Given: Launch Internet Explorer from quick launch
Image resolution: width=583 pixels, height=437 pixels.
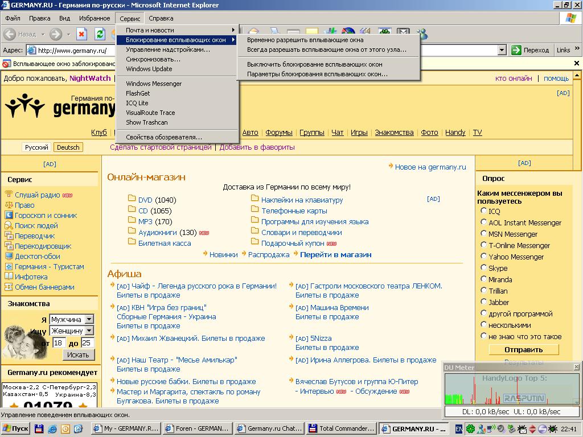Looking at the screenshot, I should click(52, 429).
